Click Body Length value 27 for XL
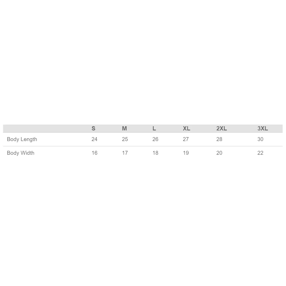 [186, 139]
